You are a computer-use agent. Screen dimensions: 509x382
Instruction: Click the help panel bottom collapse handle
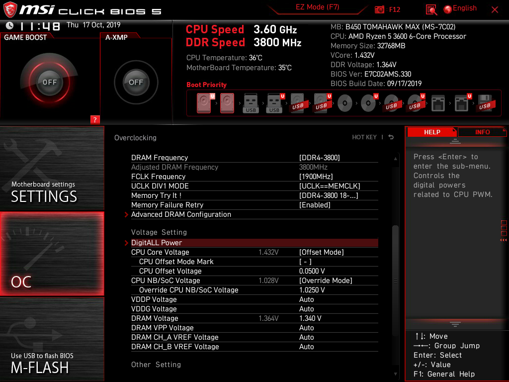[x=455, y=324]
